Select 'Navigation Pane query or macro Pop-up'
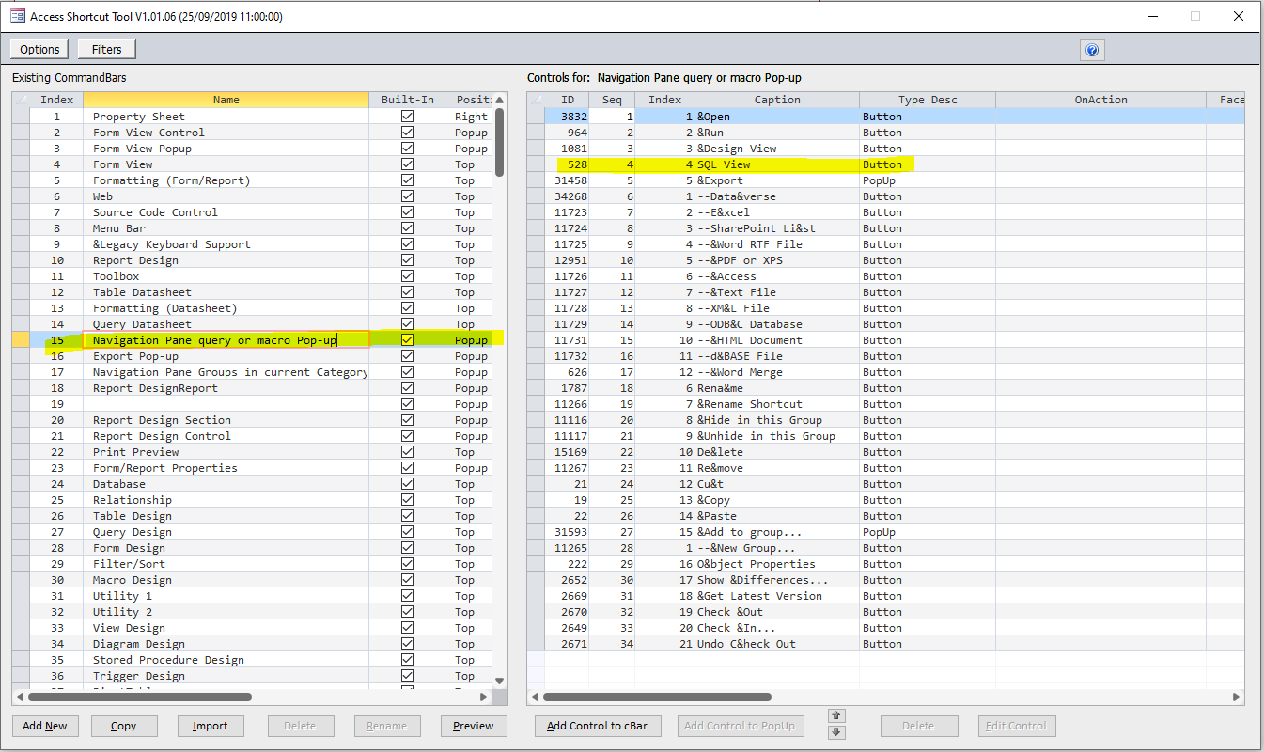This screenshot has height=752, width=1264. (214, 340)
